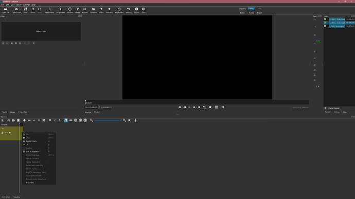Click the Ripple Delete minus timeline icon
The height and width of the screenshot is (199, 355).
click(29, 120)
